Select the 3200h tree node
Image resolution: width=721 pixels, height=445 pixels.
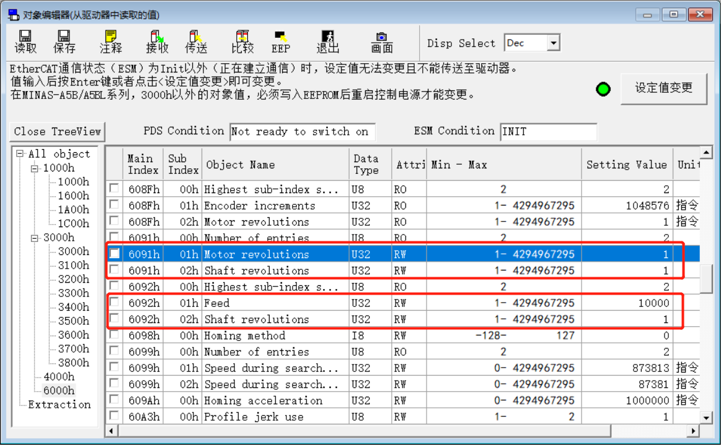point(74,279)
